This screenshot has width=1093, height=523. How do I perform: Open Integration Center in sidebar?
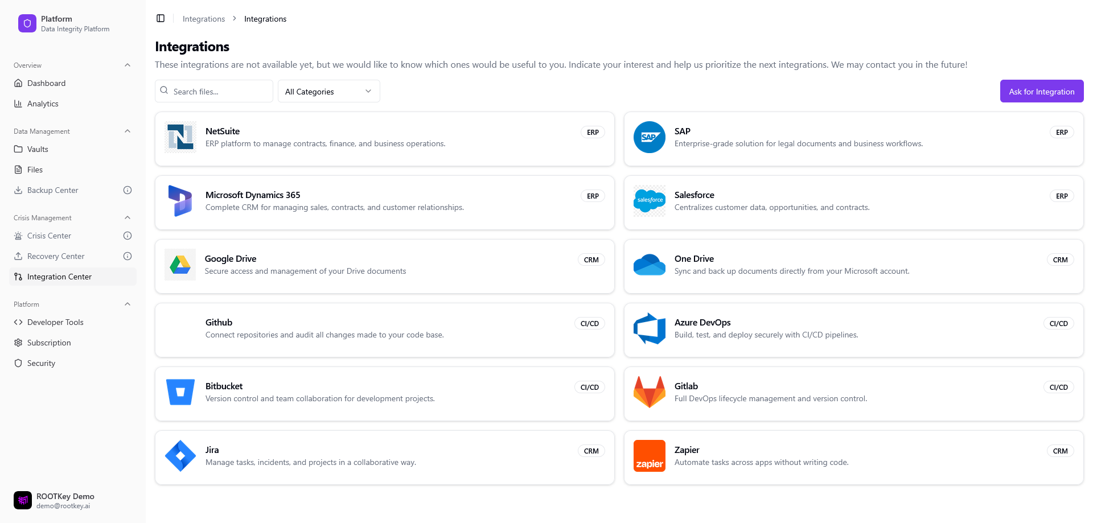pyautogui.click(x=59, y=277)
